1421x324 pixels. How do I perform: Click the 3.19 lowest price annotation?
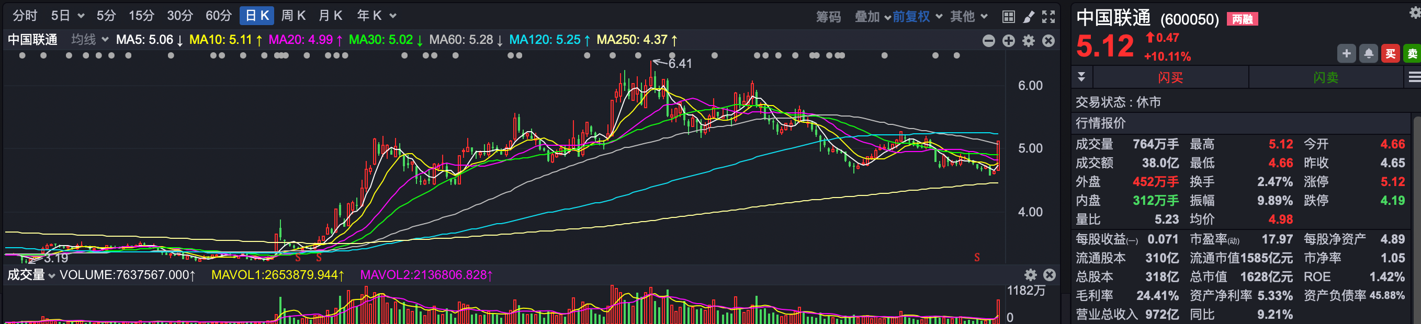pos(57,258)
